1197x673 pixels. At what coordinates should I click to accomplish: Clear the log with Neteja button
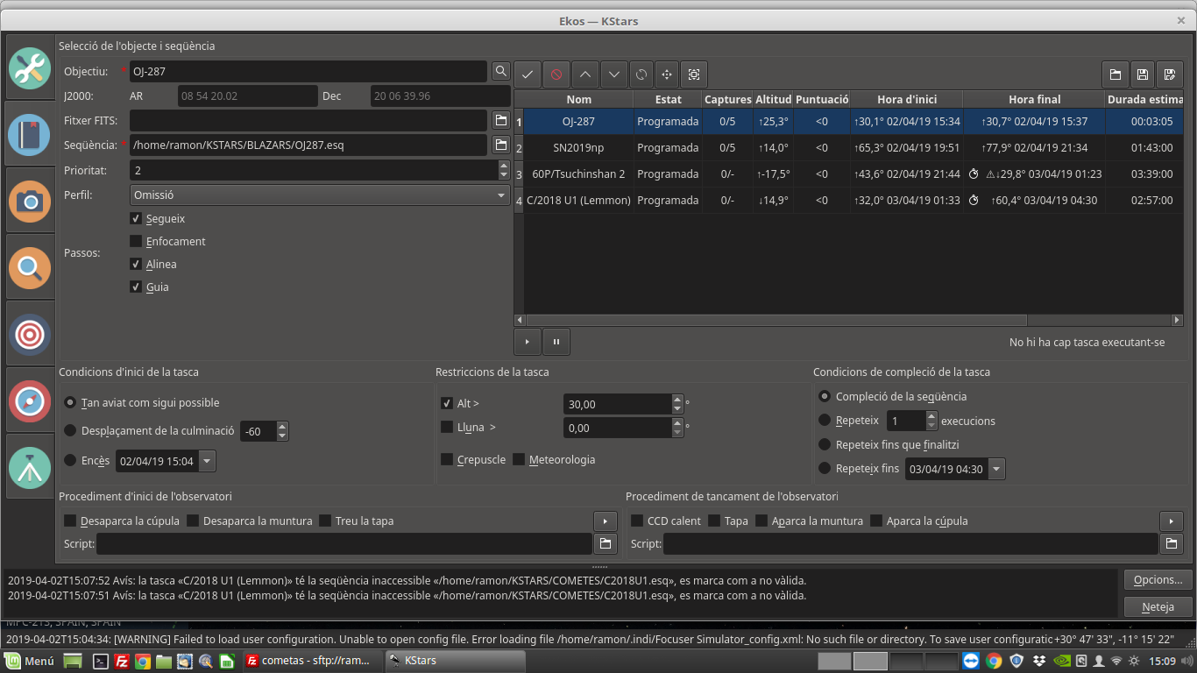pos(1158,606)
